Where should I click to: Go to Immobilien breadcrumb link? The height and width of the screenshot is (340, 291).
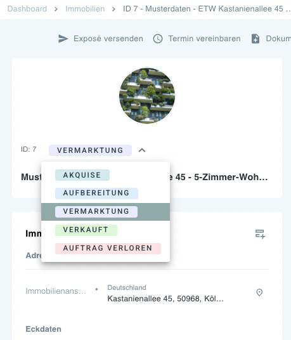click(85, 9)
